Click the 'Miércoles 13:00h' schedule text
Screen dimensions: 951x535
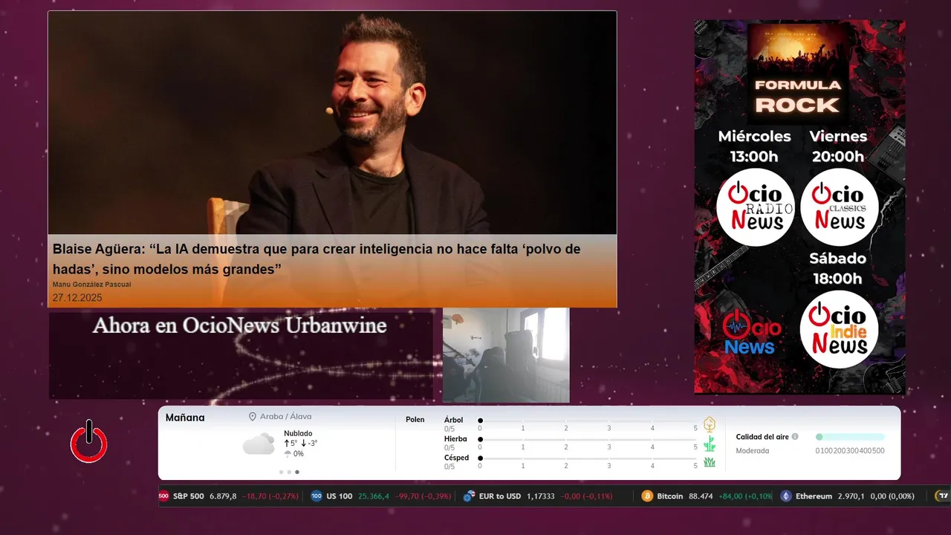pyautogui.click(x=754, y=146)
